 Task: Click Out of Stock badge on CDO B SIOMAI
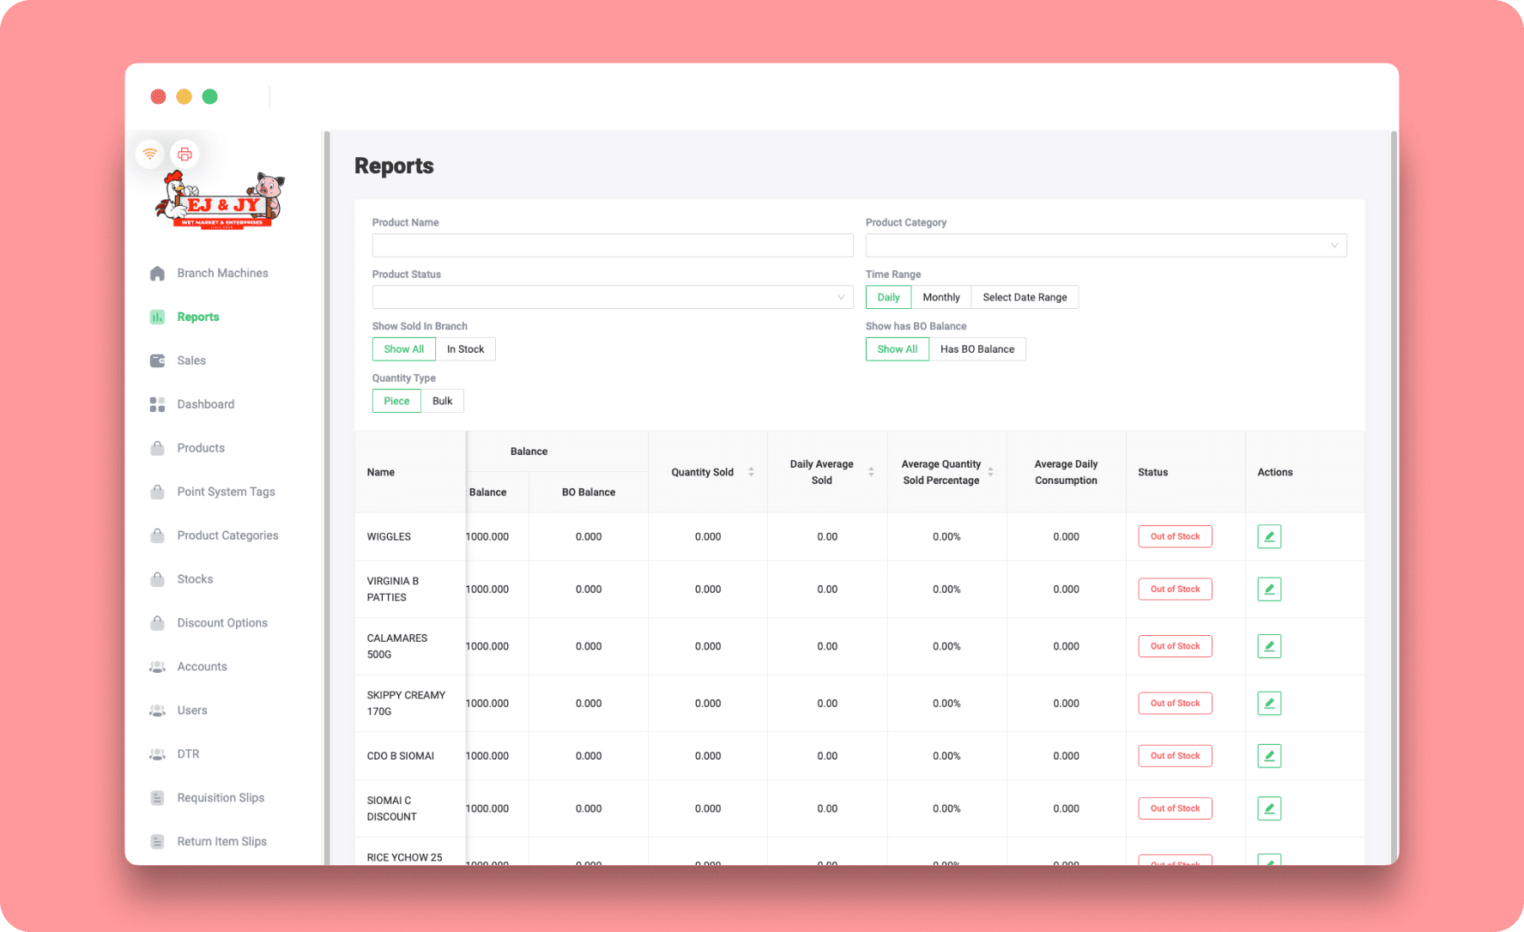(1175, 755)
